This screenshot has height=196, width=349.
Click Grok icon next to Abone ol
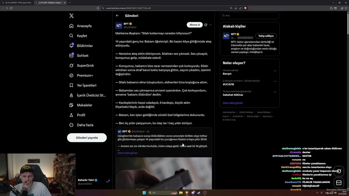pyautogui.click(x=206, y=25)
